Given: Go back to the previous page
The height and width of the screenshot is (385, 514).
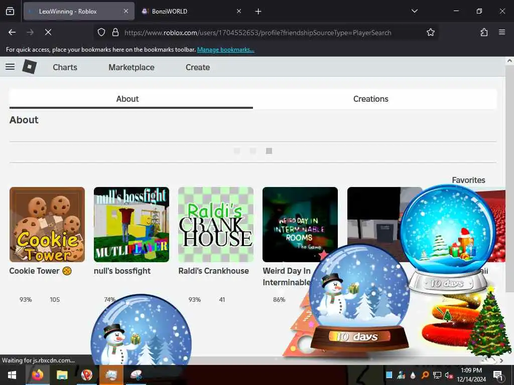Looking at the screenshot, I should tap(12, 32).
